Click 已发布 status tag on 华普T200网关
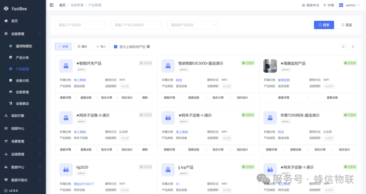Screen dimensions: 366x194 [350, 115]
